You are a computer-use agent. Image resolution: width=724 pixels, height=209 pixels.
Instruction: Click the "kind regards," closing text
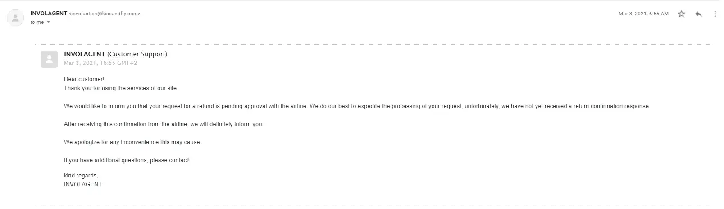[x=81, y=175]
